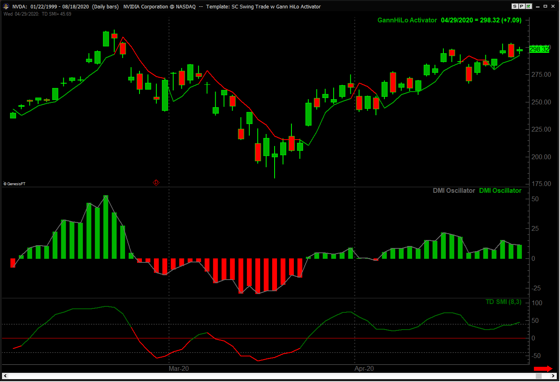
Task: Click the GannHiLo Activator indicator label
Action: (x=407, y=20)
